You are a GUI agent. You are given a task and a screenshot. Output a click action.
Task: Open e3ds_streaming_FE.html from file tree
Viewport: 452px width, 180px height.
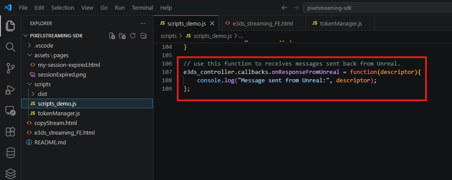87,133
